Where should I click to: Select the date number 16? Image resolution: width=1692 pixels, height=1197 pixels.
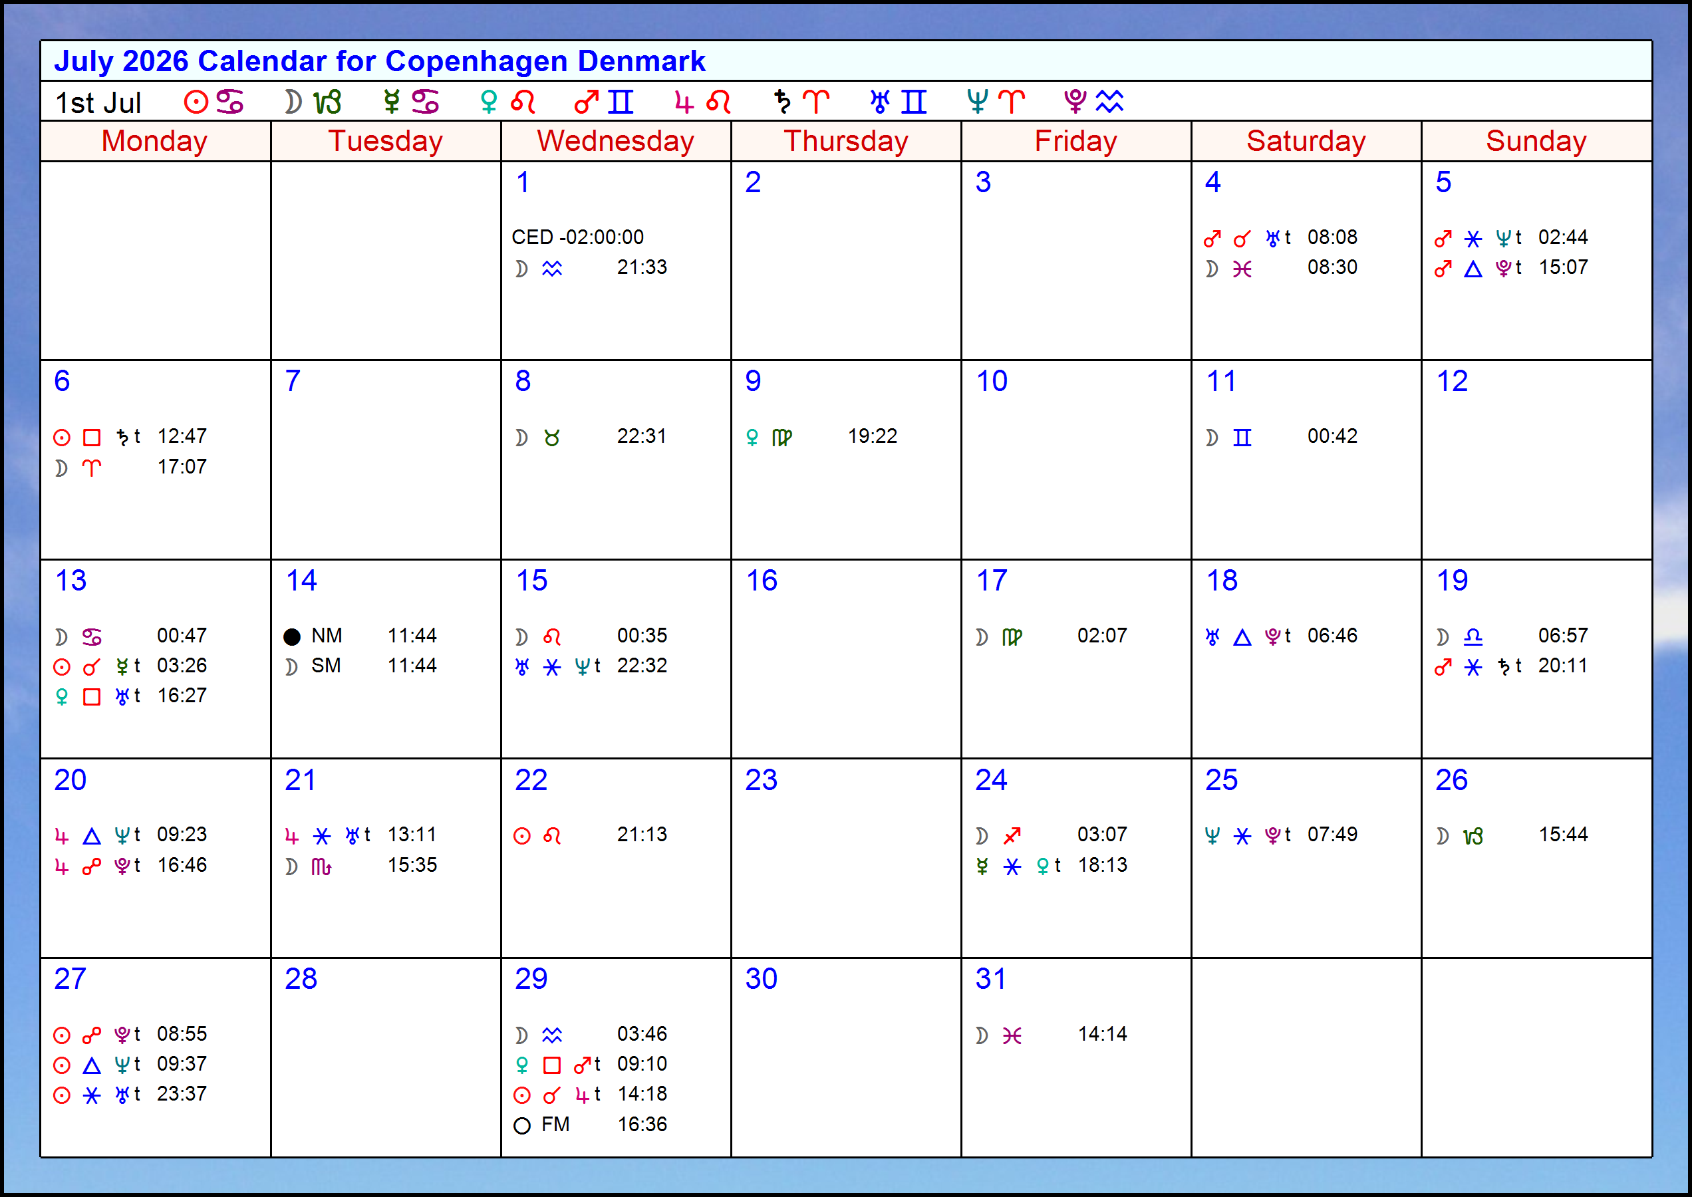[762, 581]
